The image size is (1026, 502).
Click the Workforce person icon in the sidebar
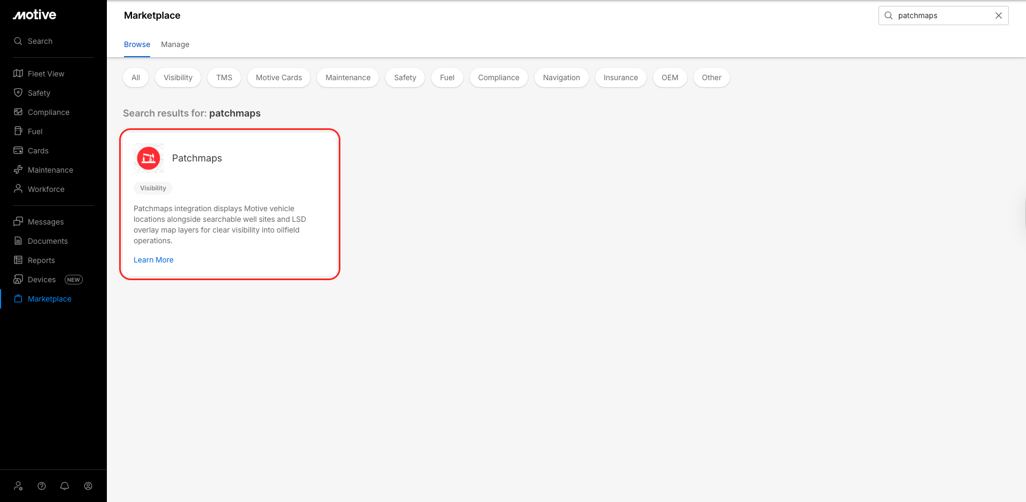point(18,189)
